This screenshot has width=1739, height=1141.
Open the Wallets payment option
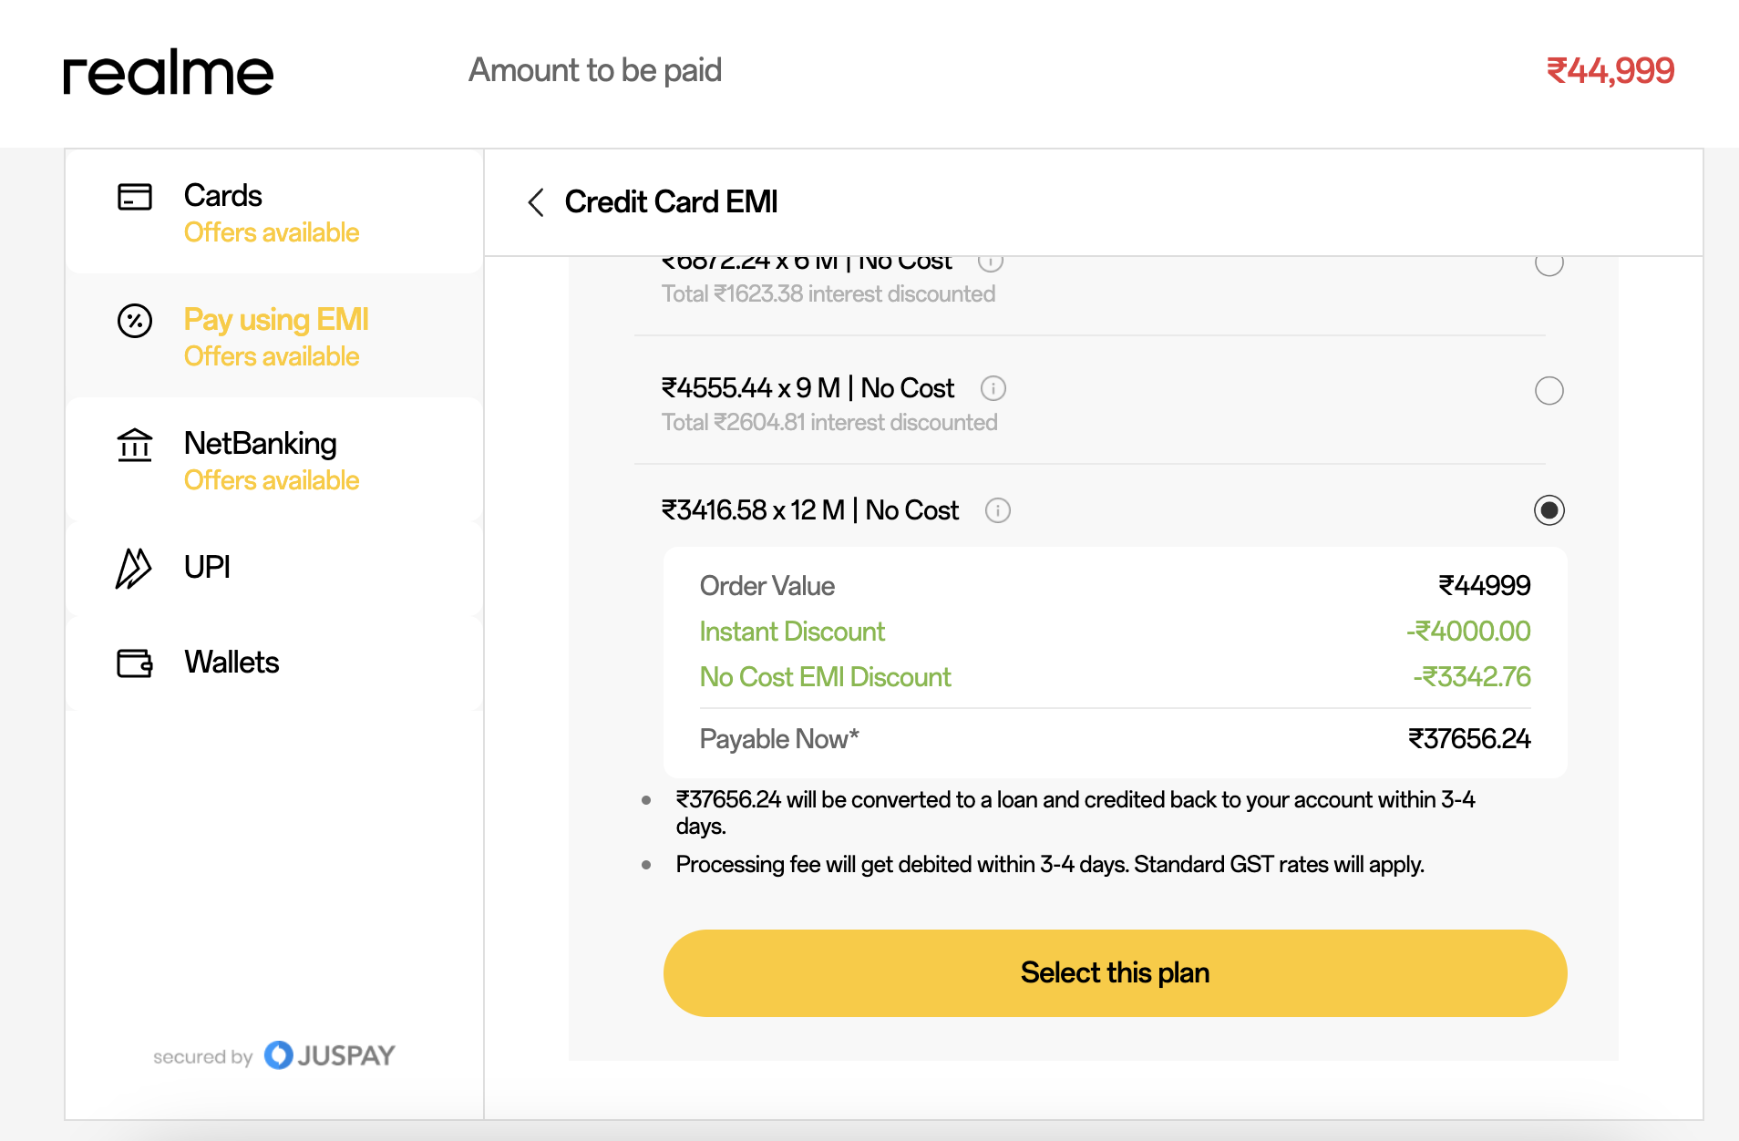point(232,663)
